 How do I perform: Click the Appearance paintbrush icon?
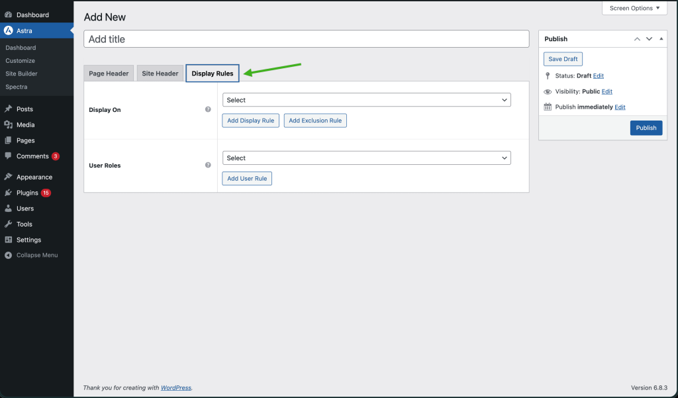click(8, 177)
